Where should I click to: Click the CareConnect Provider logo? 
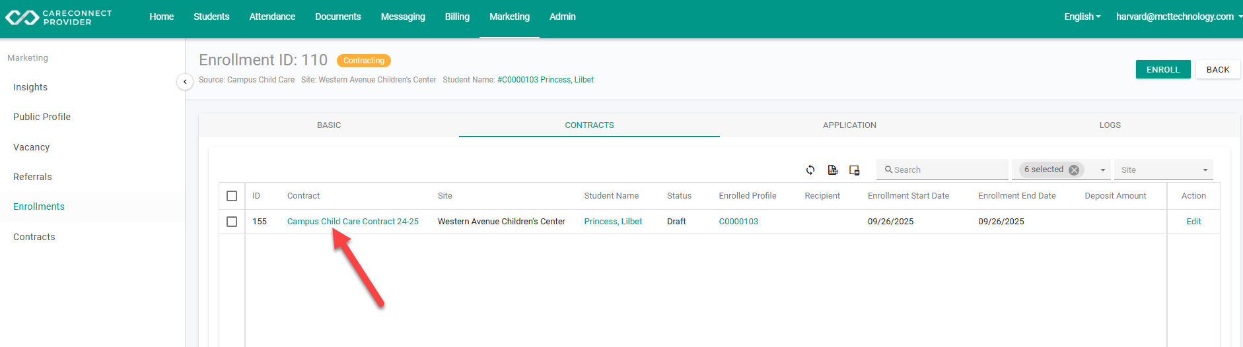point(59,18)
